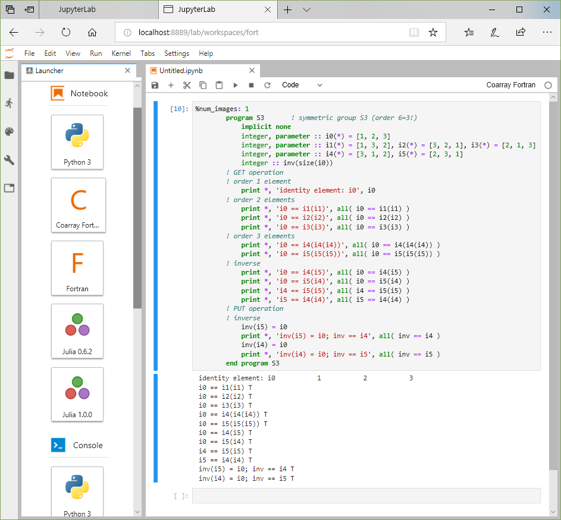This screenshot has width=561, height=520.
Task: Copy the selected cell
Action: (x=202, y=85)
